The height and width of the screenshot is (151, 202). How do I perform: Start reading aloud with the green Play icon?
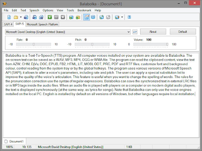coord(50,17)
